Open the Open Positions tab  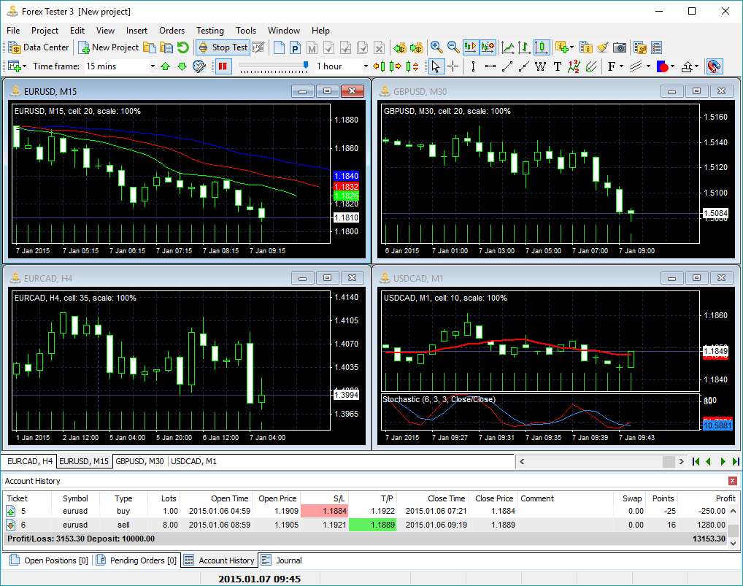pyautogui.click(x=49, y=560)
